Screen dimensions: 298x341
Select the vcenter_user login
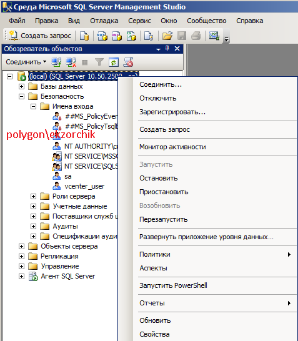[x=84, y=186]
